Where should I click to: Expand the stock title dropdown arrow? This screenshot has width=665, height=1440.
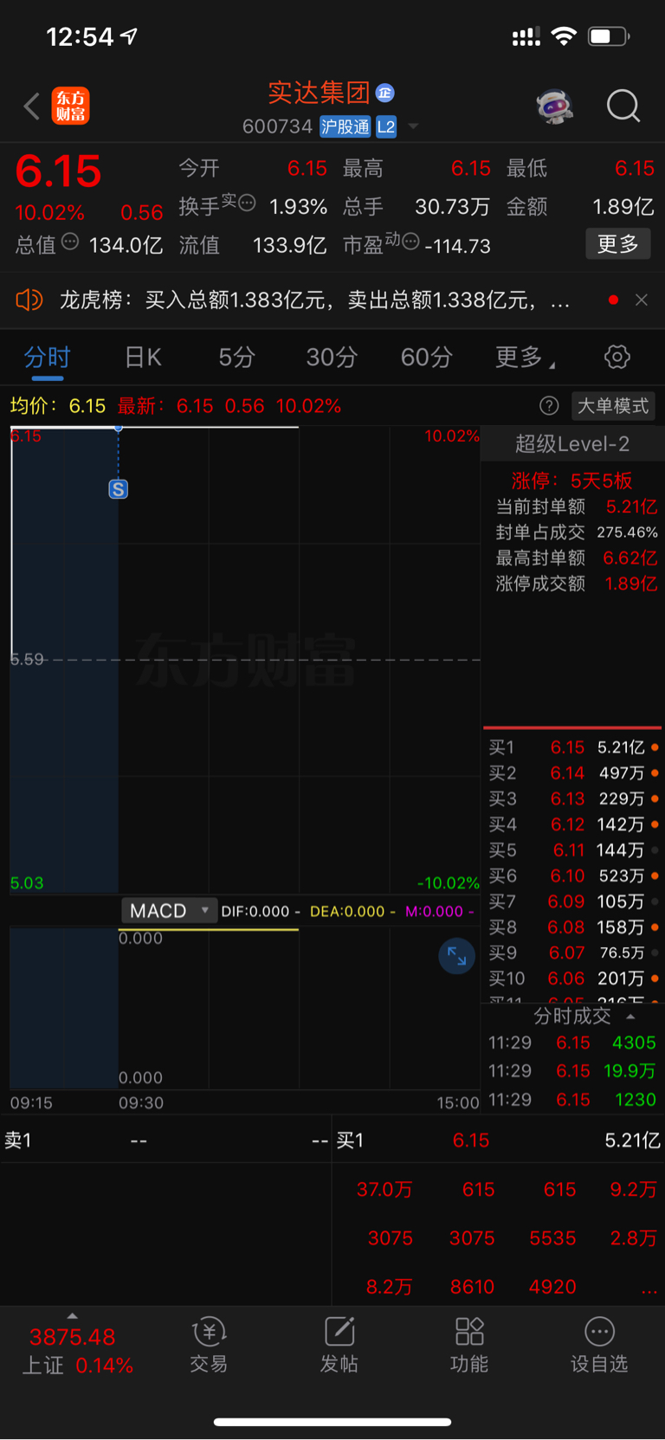tap(413, 126)
